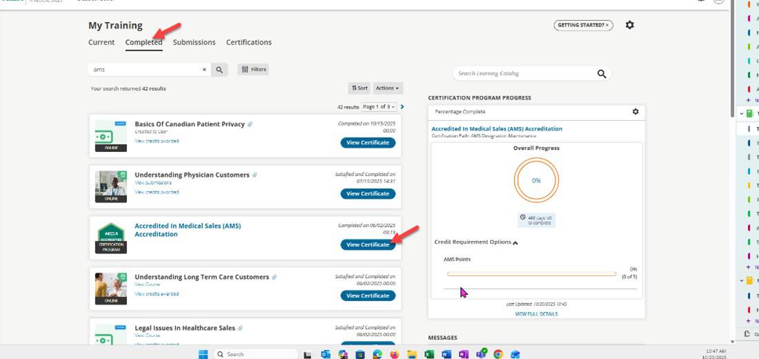
Task: Click attachment icon beside Basics Of Canadian Patient Privacy
Action: 250,125
